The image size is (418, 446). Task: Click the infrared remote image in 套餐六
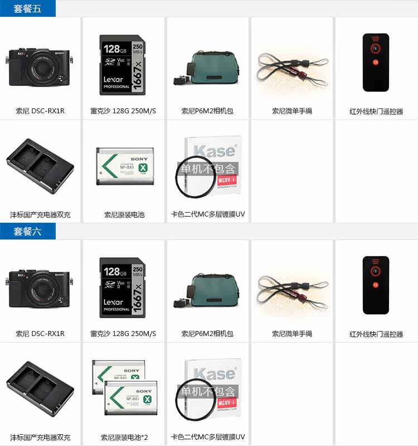[376, 285]
